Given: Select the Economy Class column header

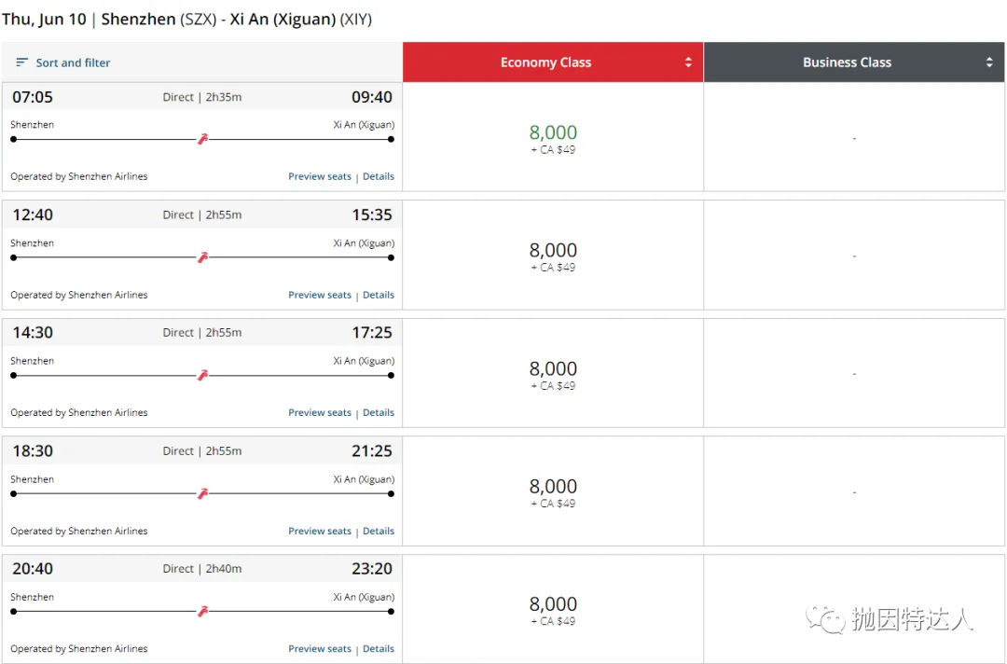Looking at the screenshot, I should 545,62.
